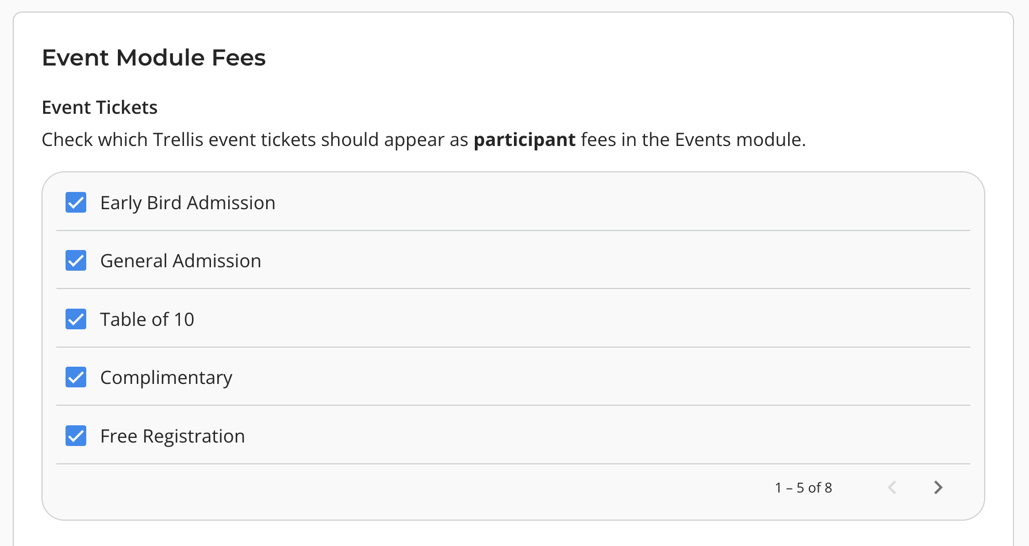This screenshot has width=1029, height=546.
Task: Click the '1 – 5 of 8' pagination text
Action: coord(803,488)
